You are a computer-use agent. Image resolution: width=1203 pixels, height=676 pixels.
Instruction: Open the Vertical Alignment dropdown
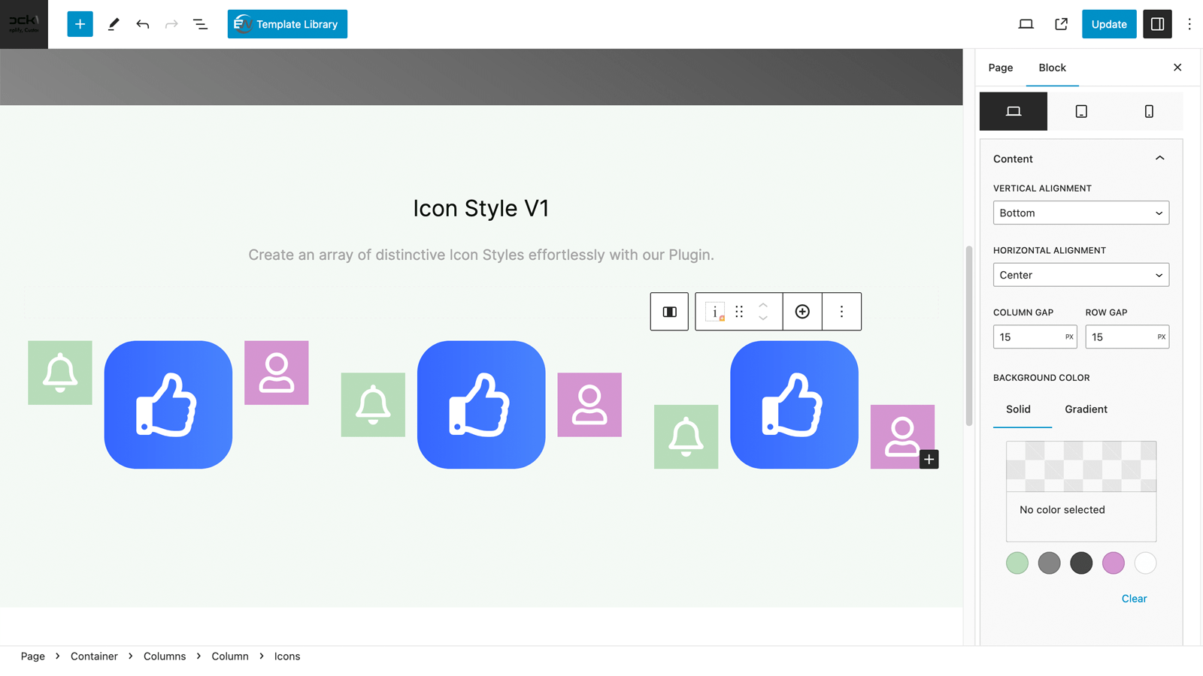pyautogui.click(x=1080, y=213)
